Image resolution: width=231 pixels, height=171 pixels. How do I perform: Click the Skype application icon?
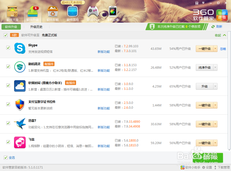tap(20, 48)
